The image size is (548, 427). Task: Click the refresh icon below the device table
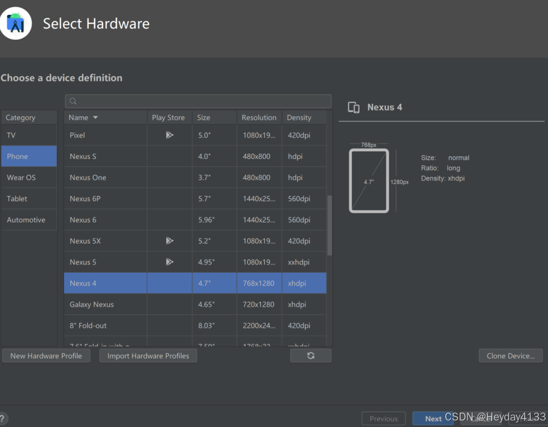310,356
